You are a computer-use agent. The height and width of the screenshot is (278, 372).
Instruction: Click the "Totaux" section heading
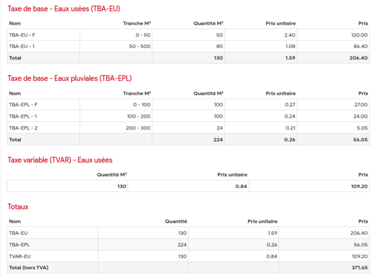18,206
